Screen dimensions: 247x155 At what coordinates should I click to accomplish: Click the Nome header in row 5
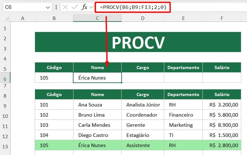click(x=97, y=68)
